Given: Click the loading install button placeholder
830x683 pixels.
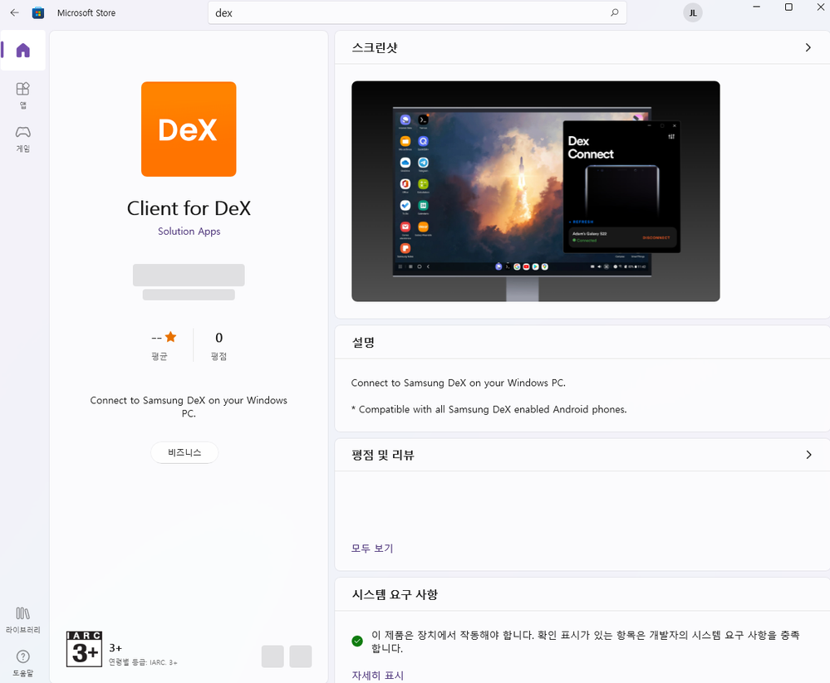Looking at the screenshot, I should tap(189, 275).
